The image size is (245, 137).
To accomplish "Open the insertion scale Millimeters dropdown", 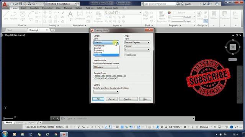I will click(106, 67).
